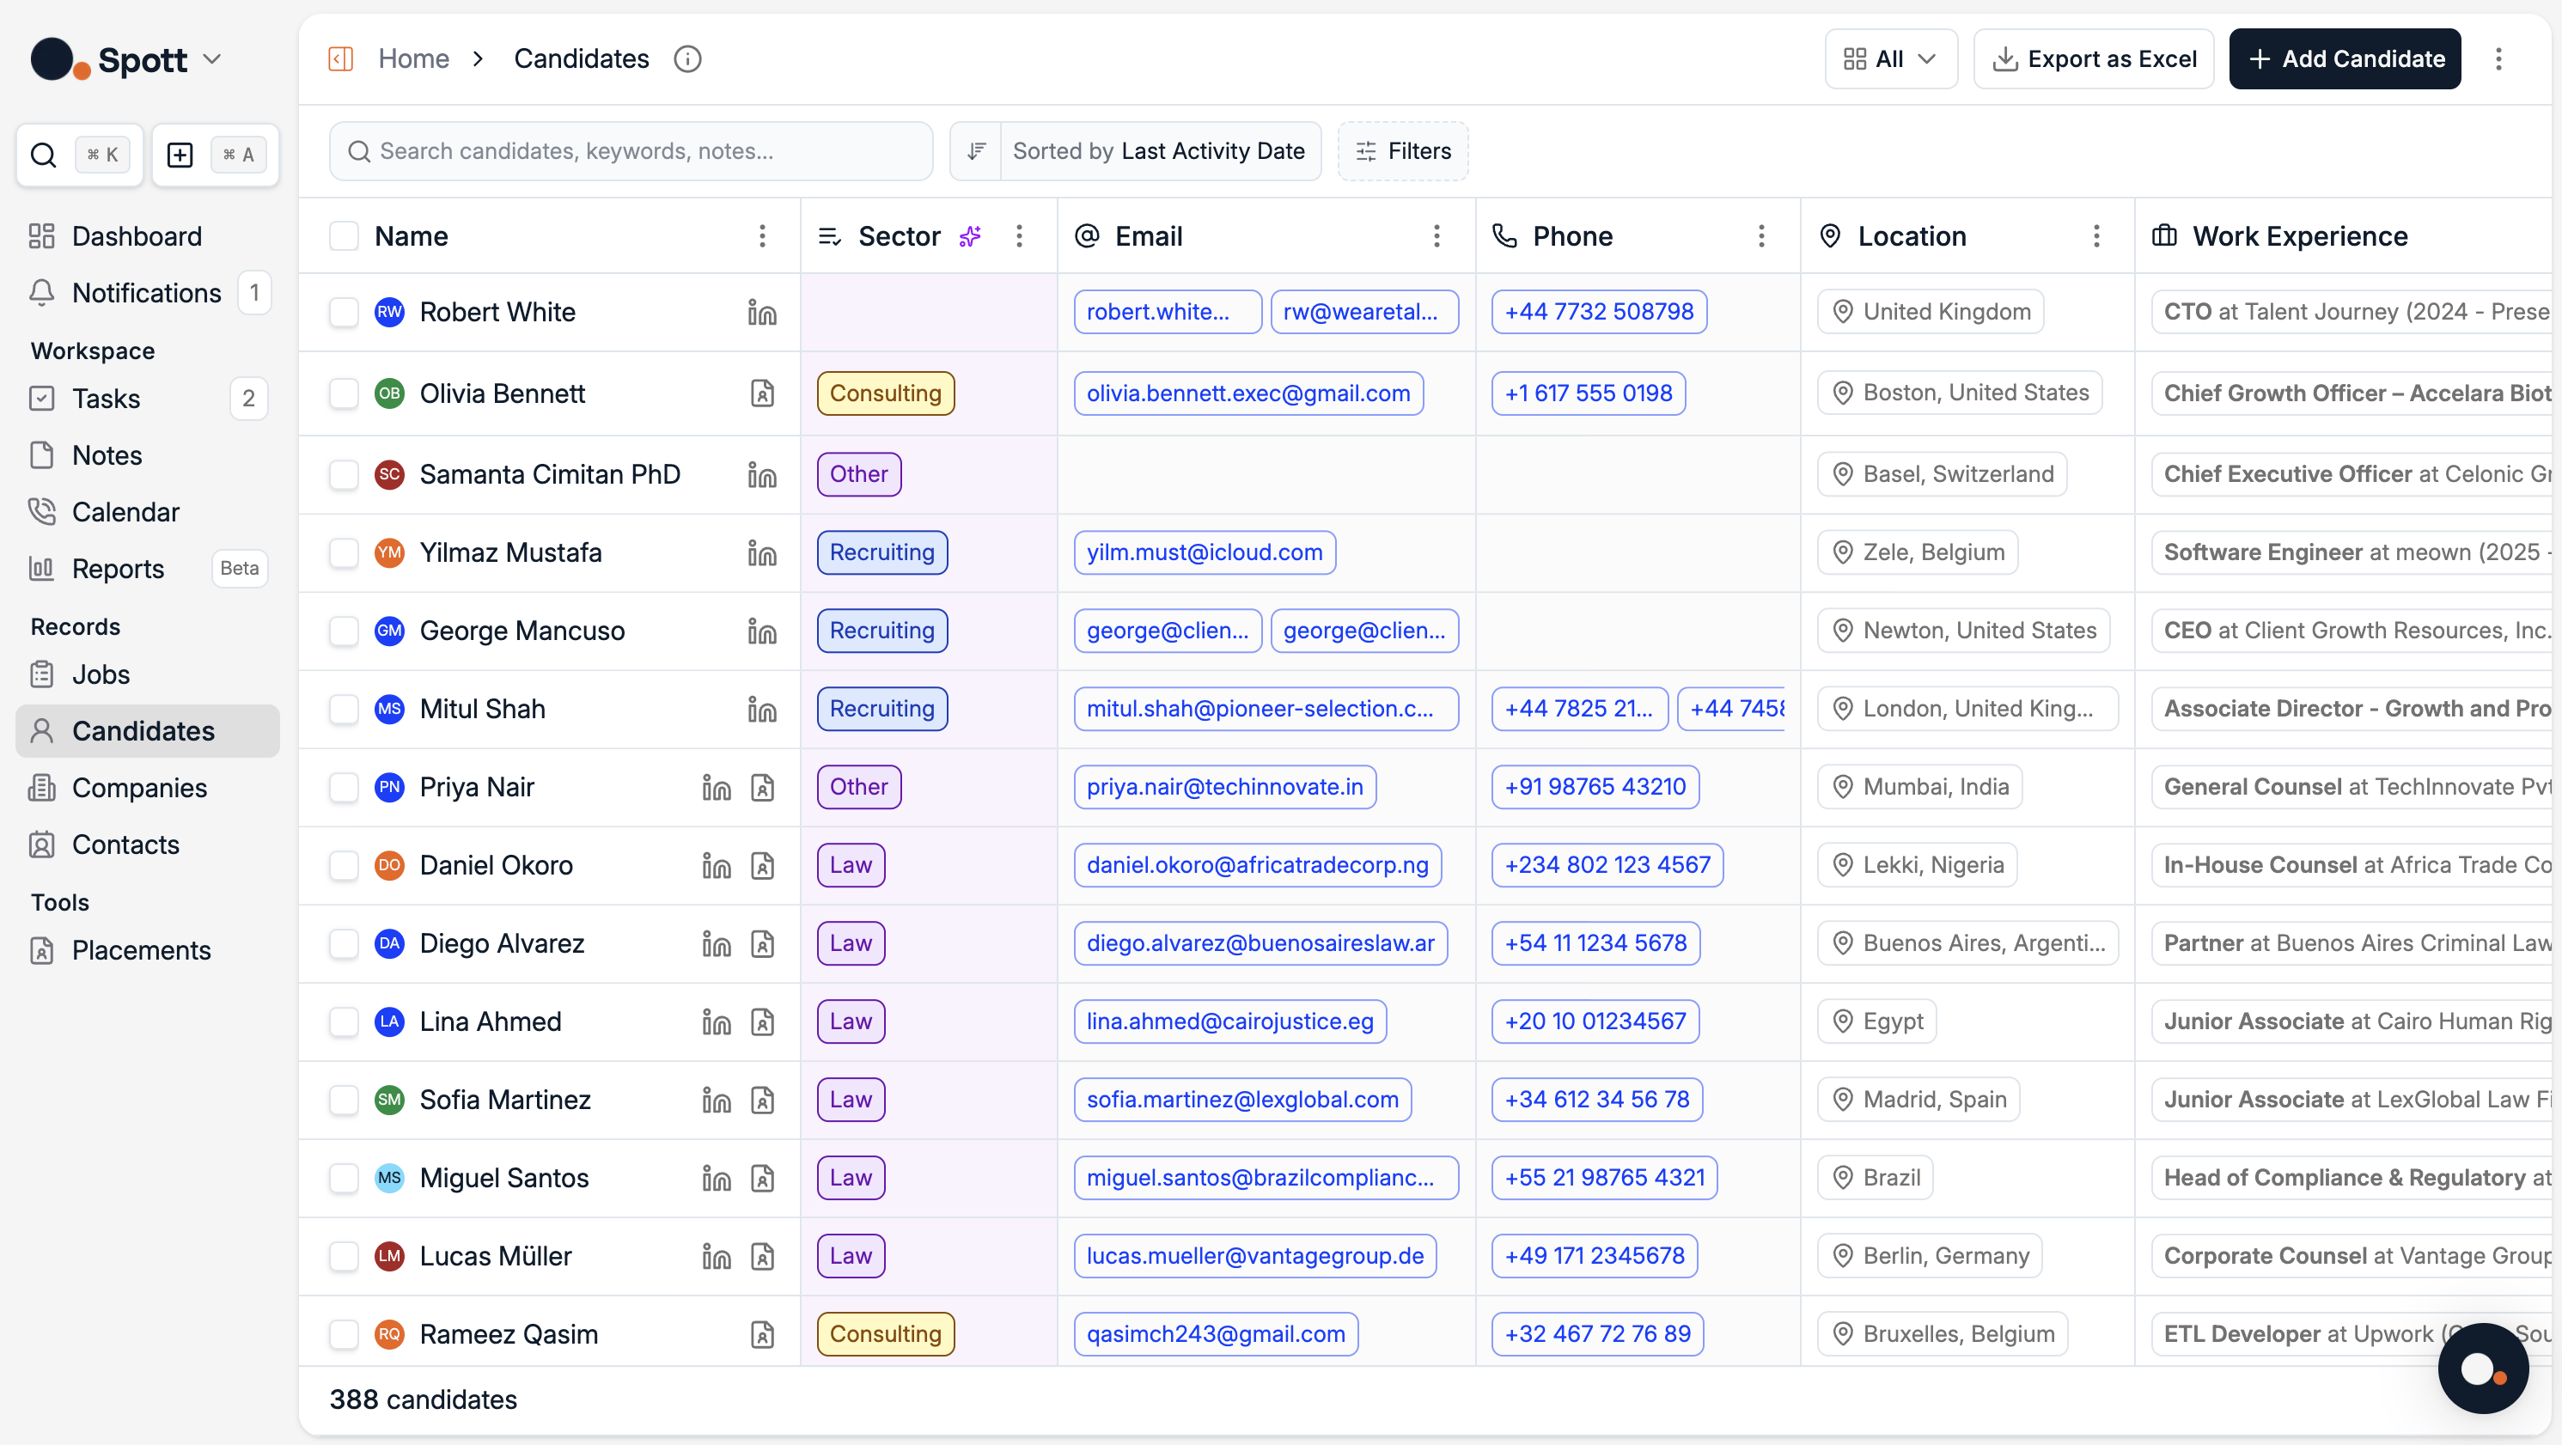Select Priya Nair's row checkbox

point(345,787)
